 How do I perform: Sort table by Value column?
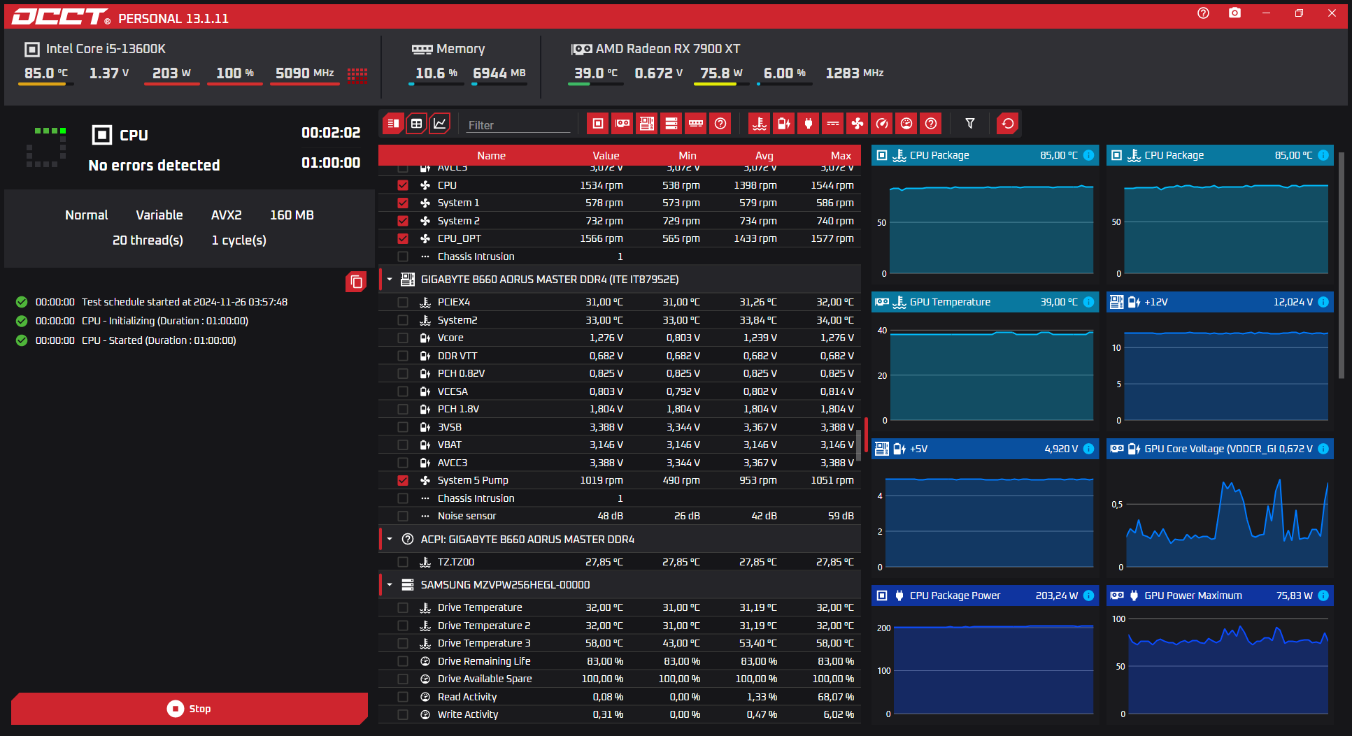(606, 155)
